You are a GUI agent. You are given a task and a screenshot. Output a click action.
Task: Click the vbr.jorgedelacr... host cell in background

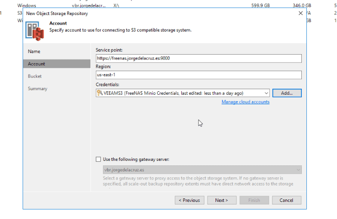click(x=89, y=6)
